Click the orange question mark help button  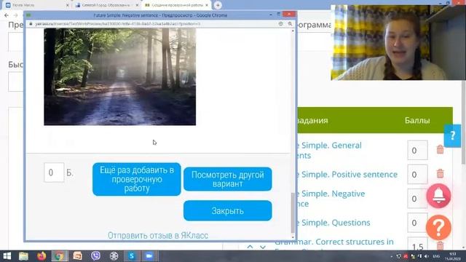click(x=438, y=228)
